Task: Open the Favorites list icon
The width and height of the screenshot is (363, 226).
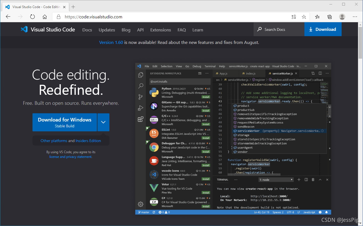Action: click(x=317, y=17)
